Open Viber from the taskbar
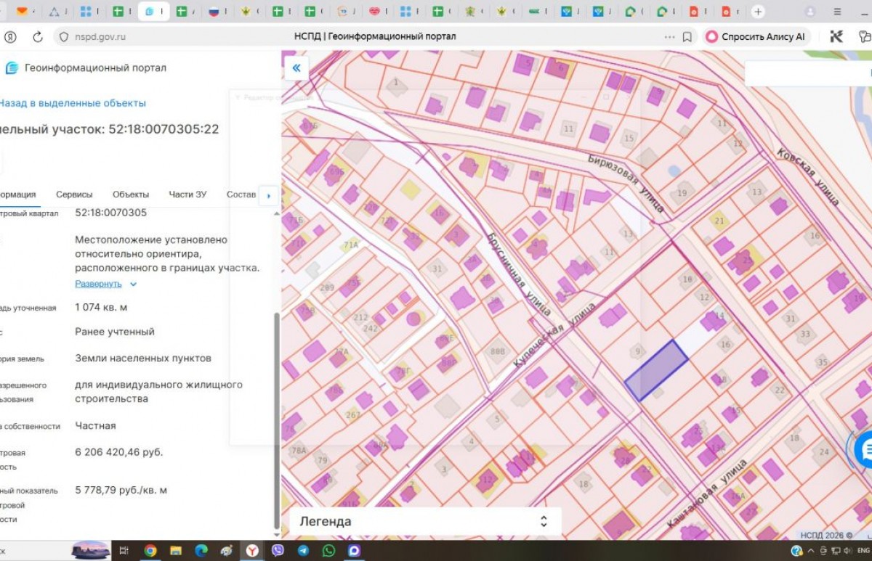 [x=278, y=551]
